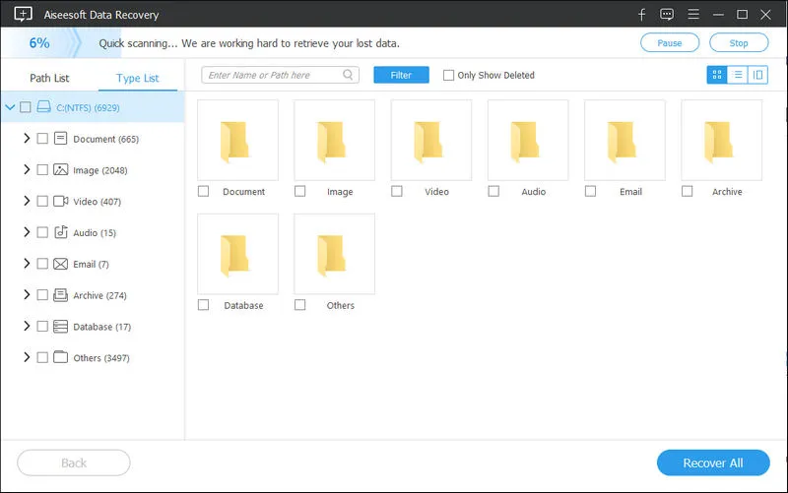
Task: Open the Audio folder thumbnail
Action: [x=528, y=140]
